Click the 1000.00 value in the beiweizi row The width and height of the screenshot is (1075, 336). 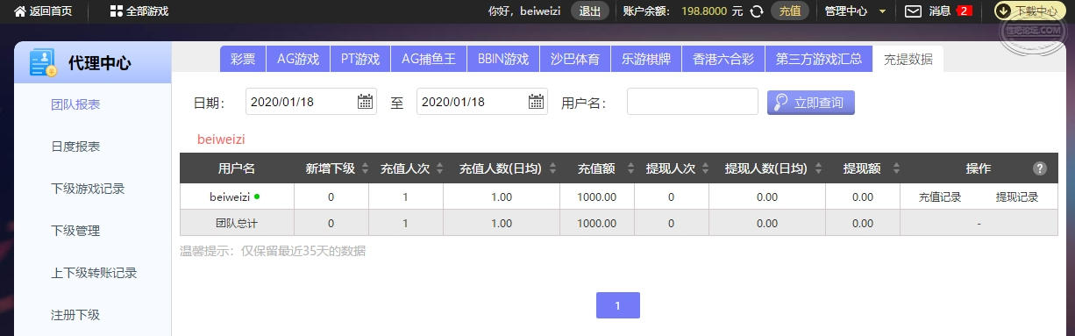coord(596,197)
